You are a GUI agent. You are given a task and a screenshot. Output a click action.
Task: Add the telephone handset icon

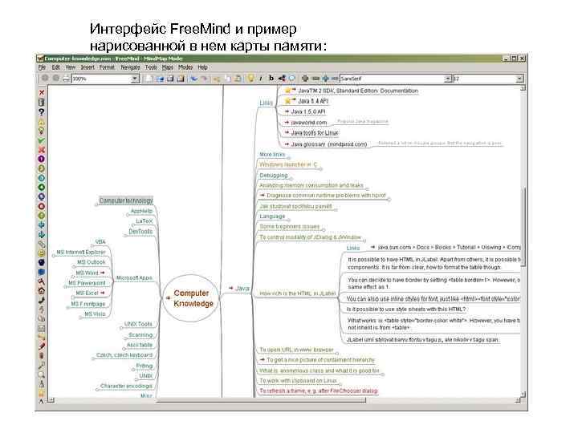click(41, 300)
